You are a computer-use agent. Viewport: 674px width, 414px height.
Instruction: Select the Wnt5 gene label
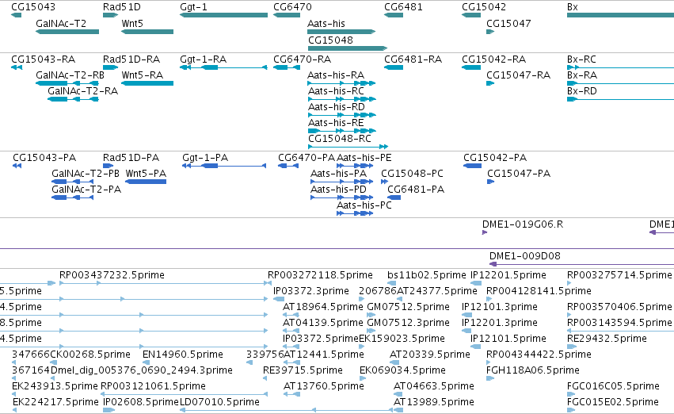132,23
